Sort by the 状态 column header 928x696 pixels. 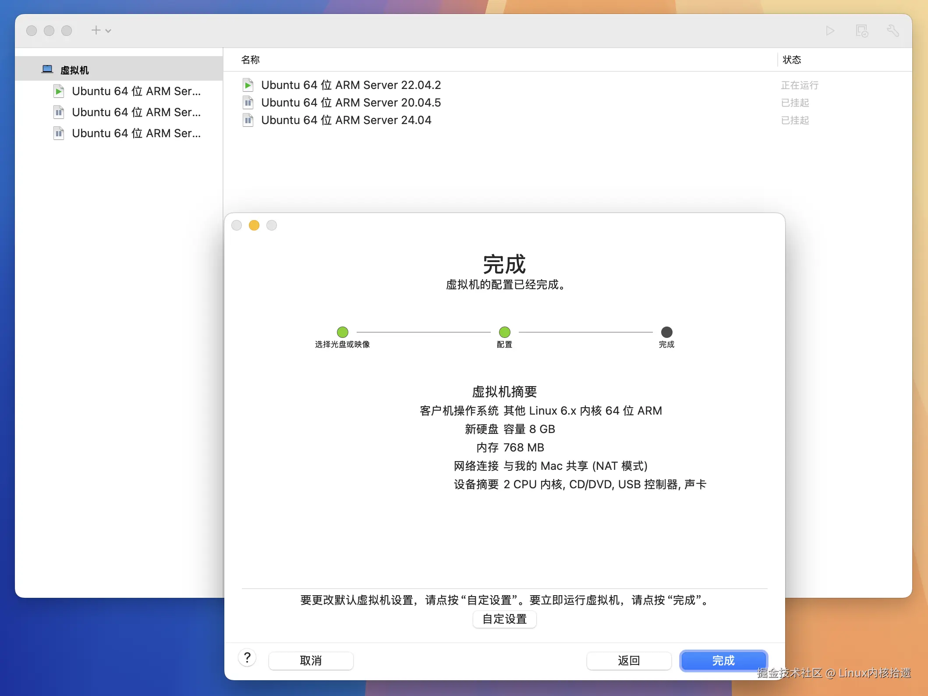792,60
